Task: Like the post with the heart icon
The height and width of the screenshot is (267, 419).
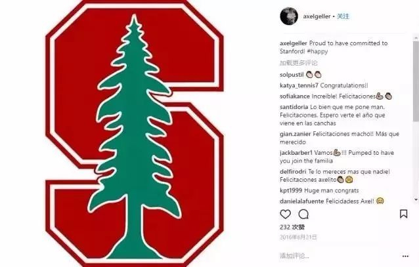Action: point(286,214)
